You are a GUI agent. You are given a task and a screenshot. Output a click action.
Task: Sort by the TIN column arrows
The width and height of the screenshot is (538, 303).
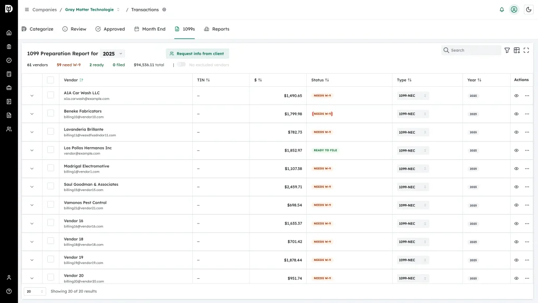pos(208,80)
